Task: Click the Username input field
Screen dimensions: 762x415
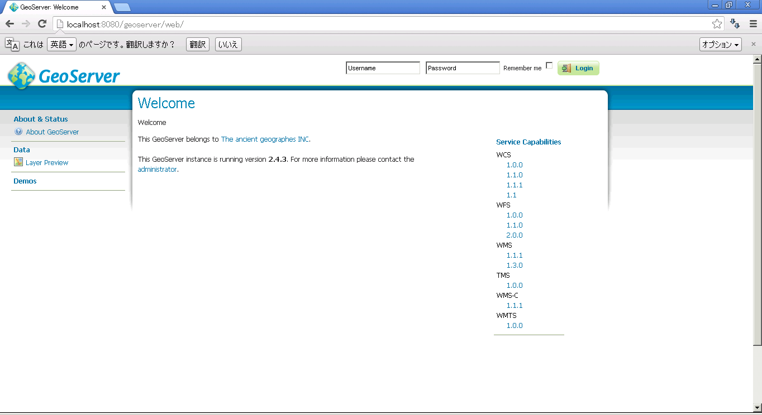Action: pos(383,68)
